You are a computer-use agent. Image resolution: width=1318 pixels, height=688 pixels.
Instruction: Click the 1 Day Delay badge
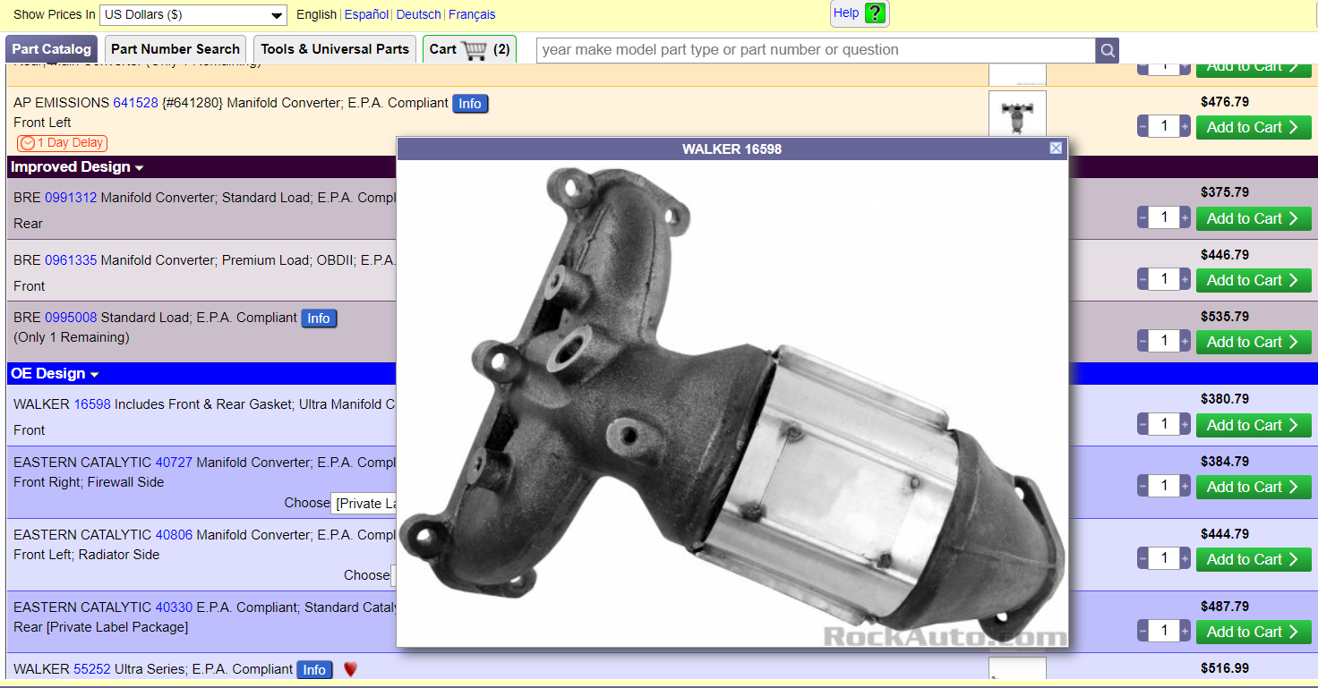62,143
